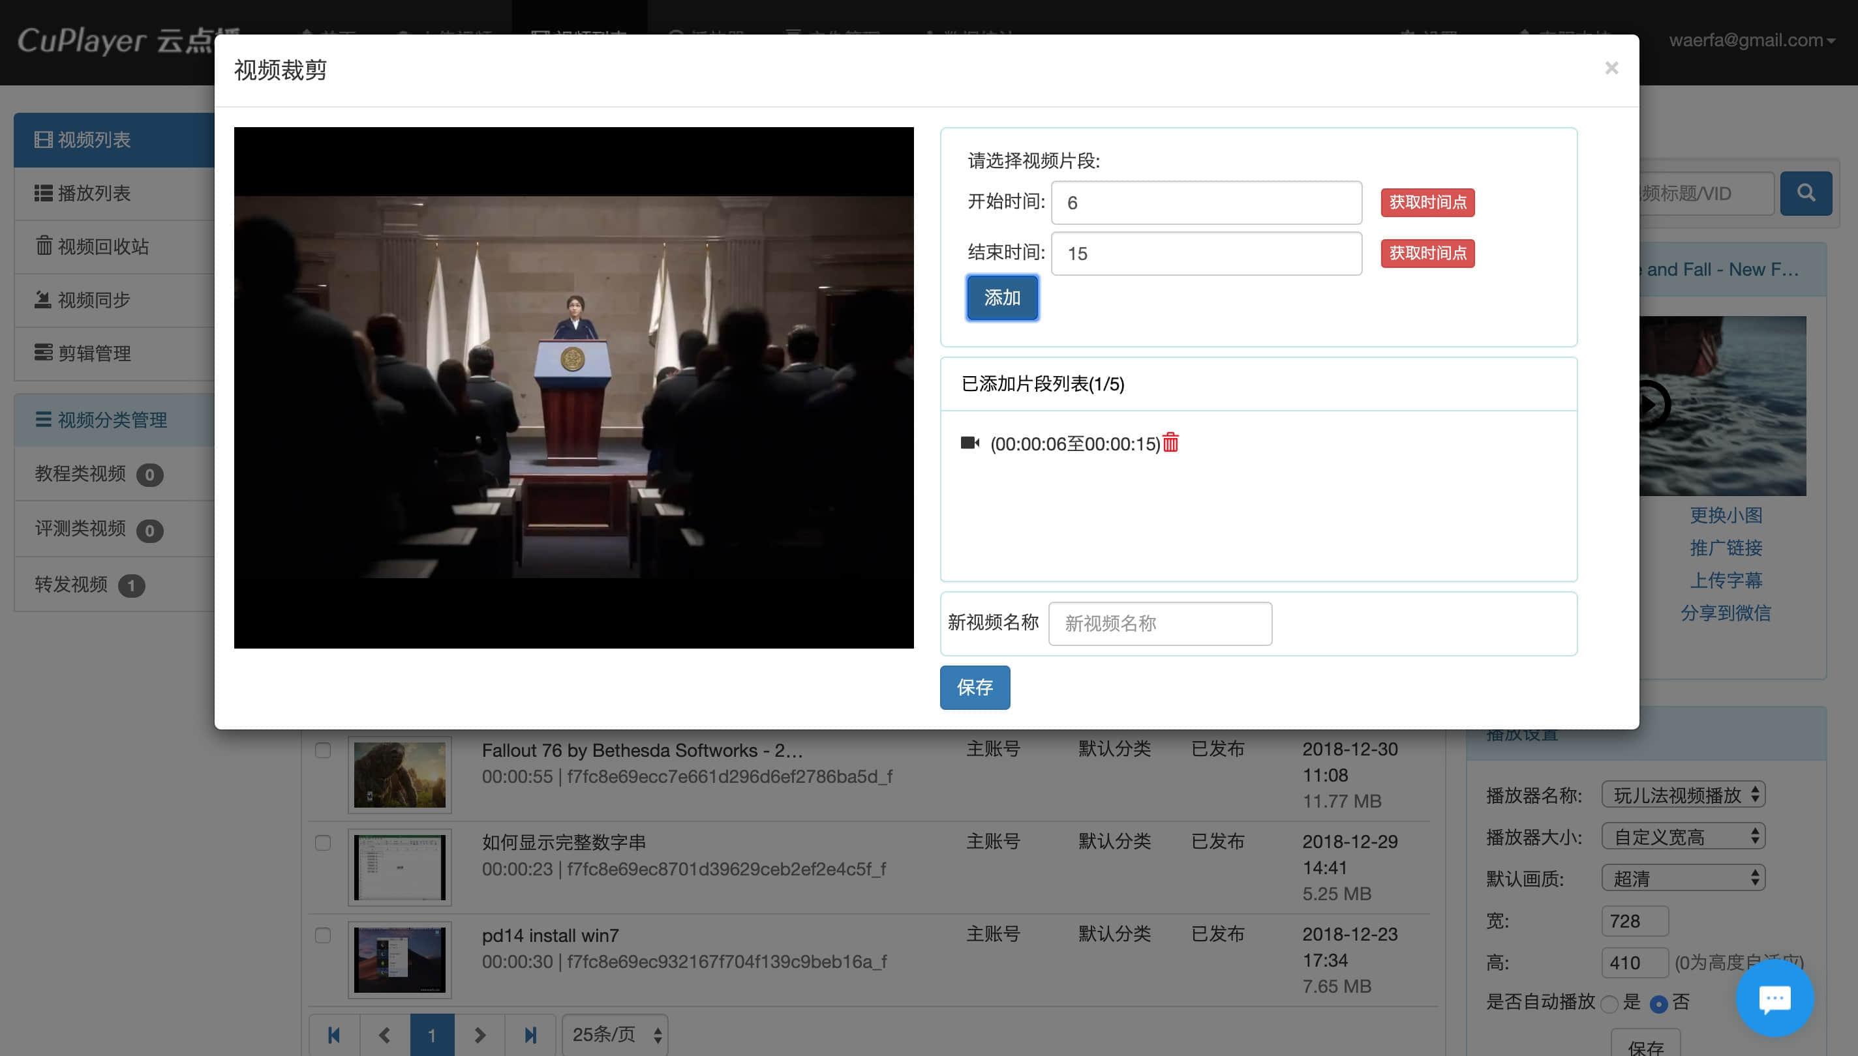This screenshot has height=1056, width=1858.
Task: Click CuPlayer 云点播 logo
Action: click(116, 40)
